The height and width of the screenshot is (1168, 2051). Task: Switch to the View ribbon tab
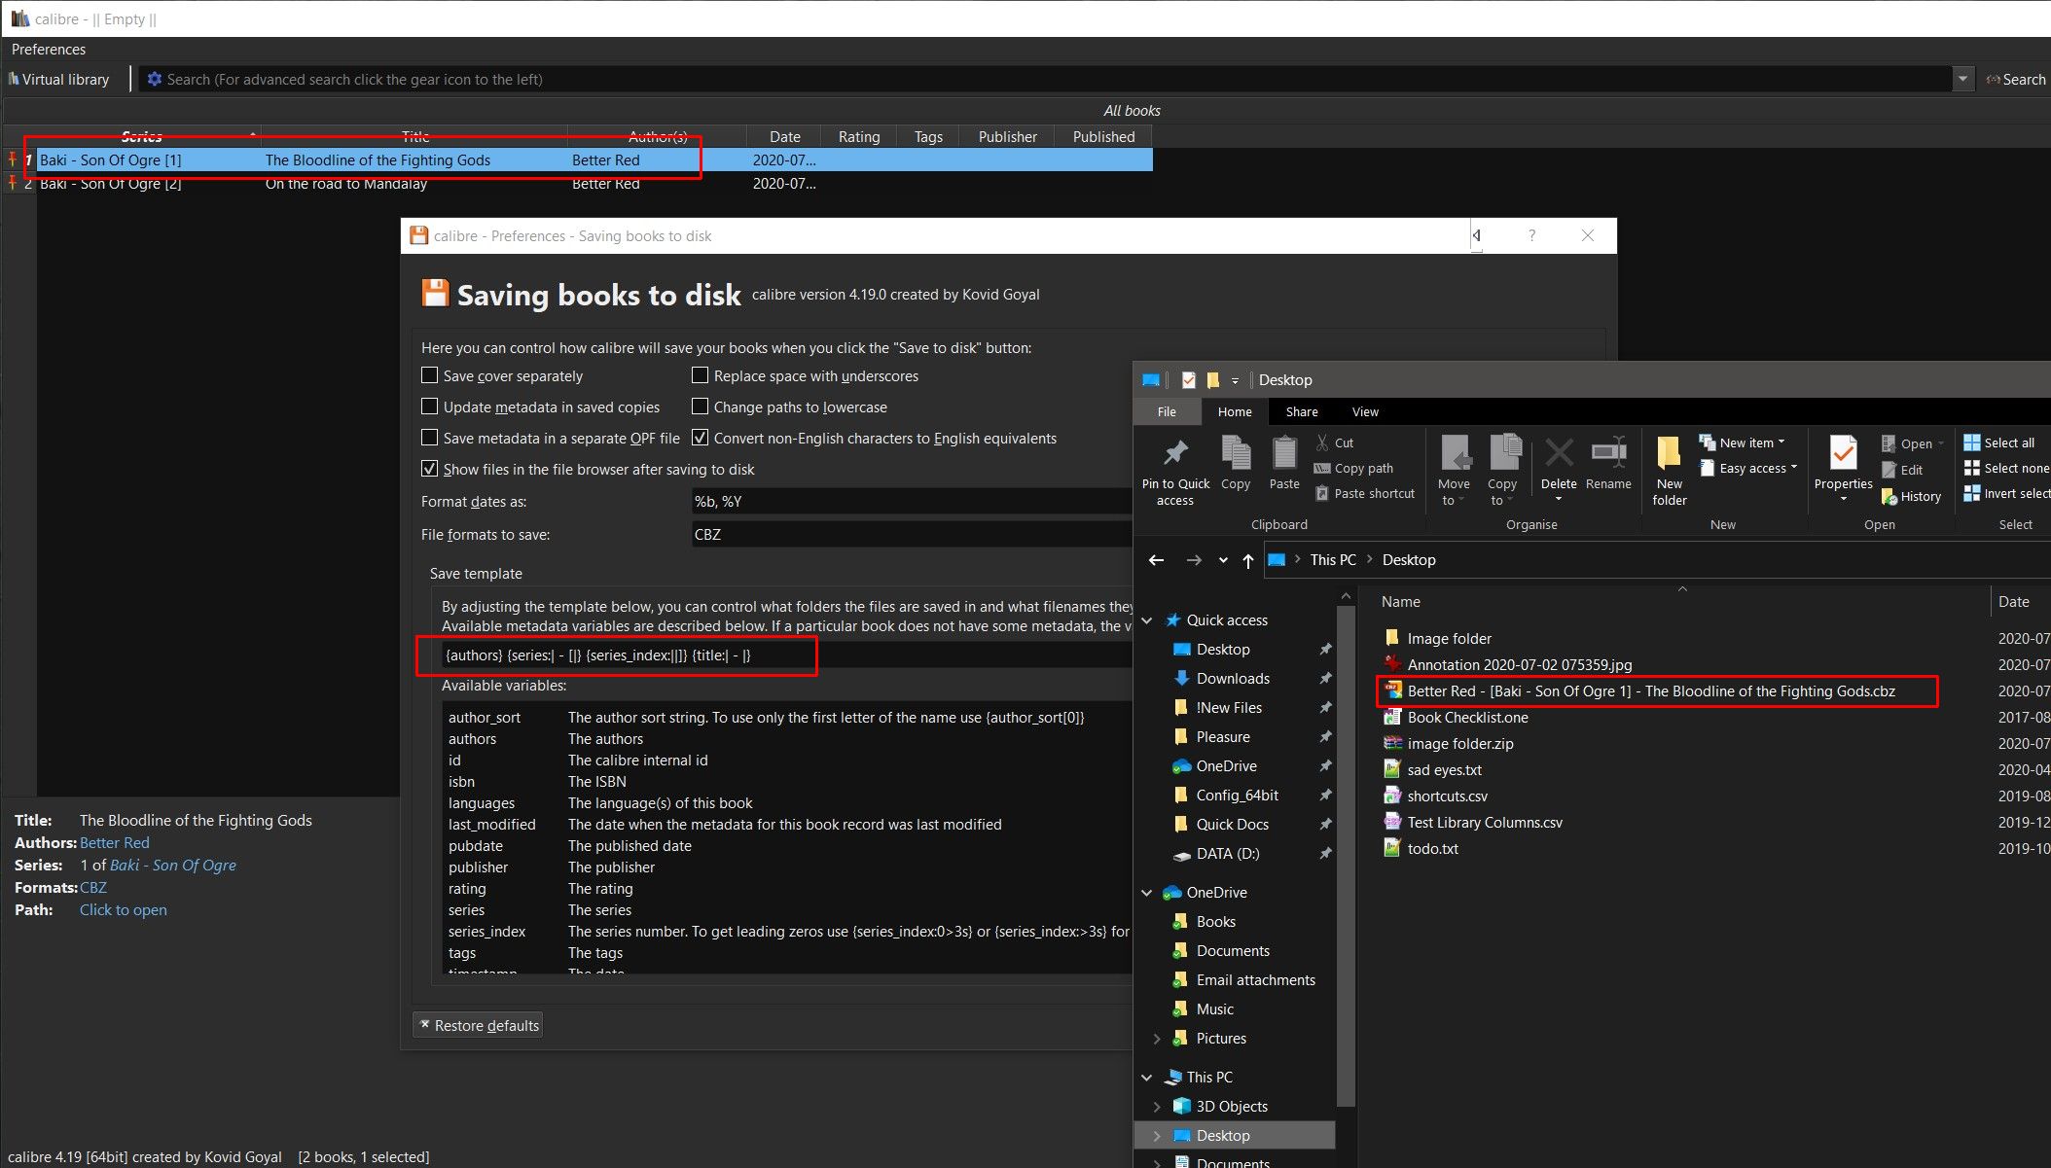click(x=1364, y=412)
